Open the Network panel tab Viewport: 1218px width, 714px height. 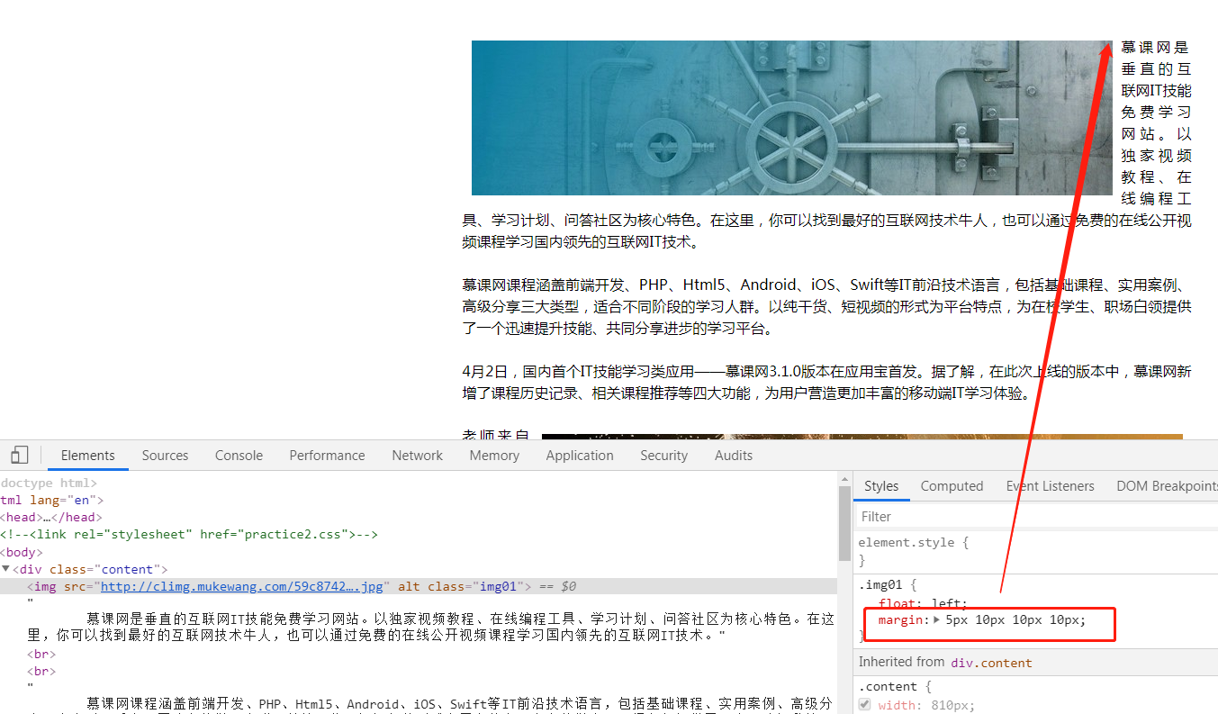pos(418,456)
